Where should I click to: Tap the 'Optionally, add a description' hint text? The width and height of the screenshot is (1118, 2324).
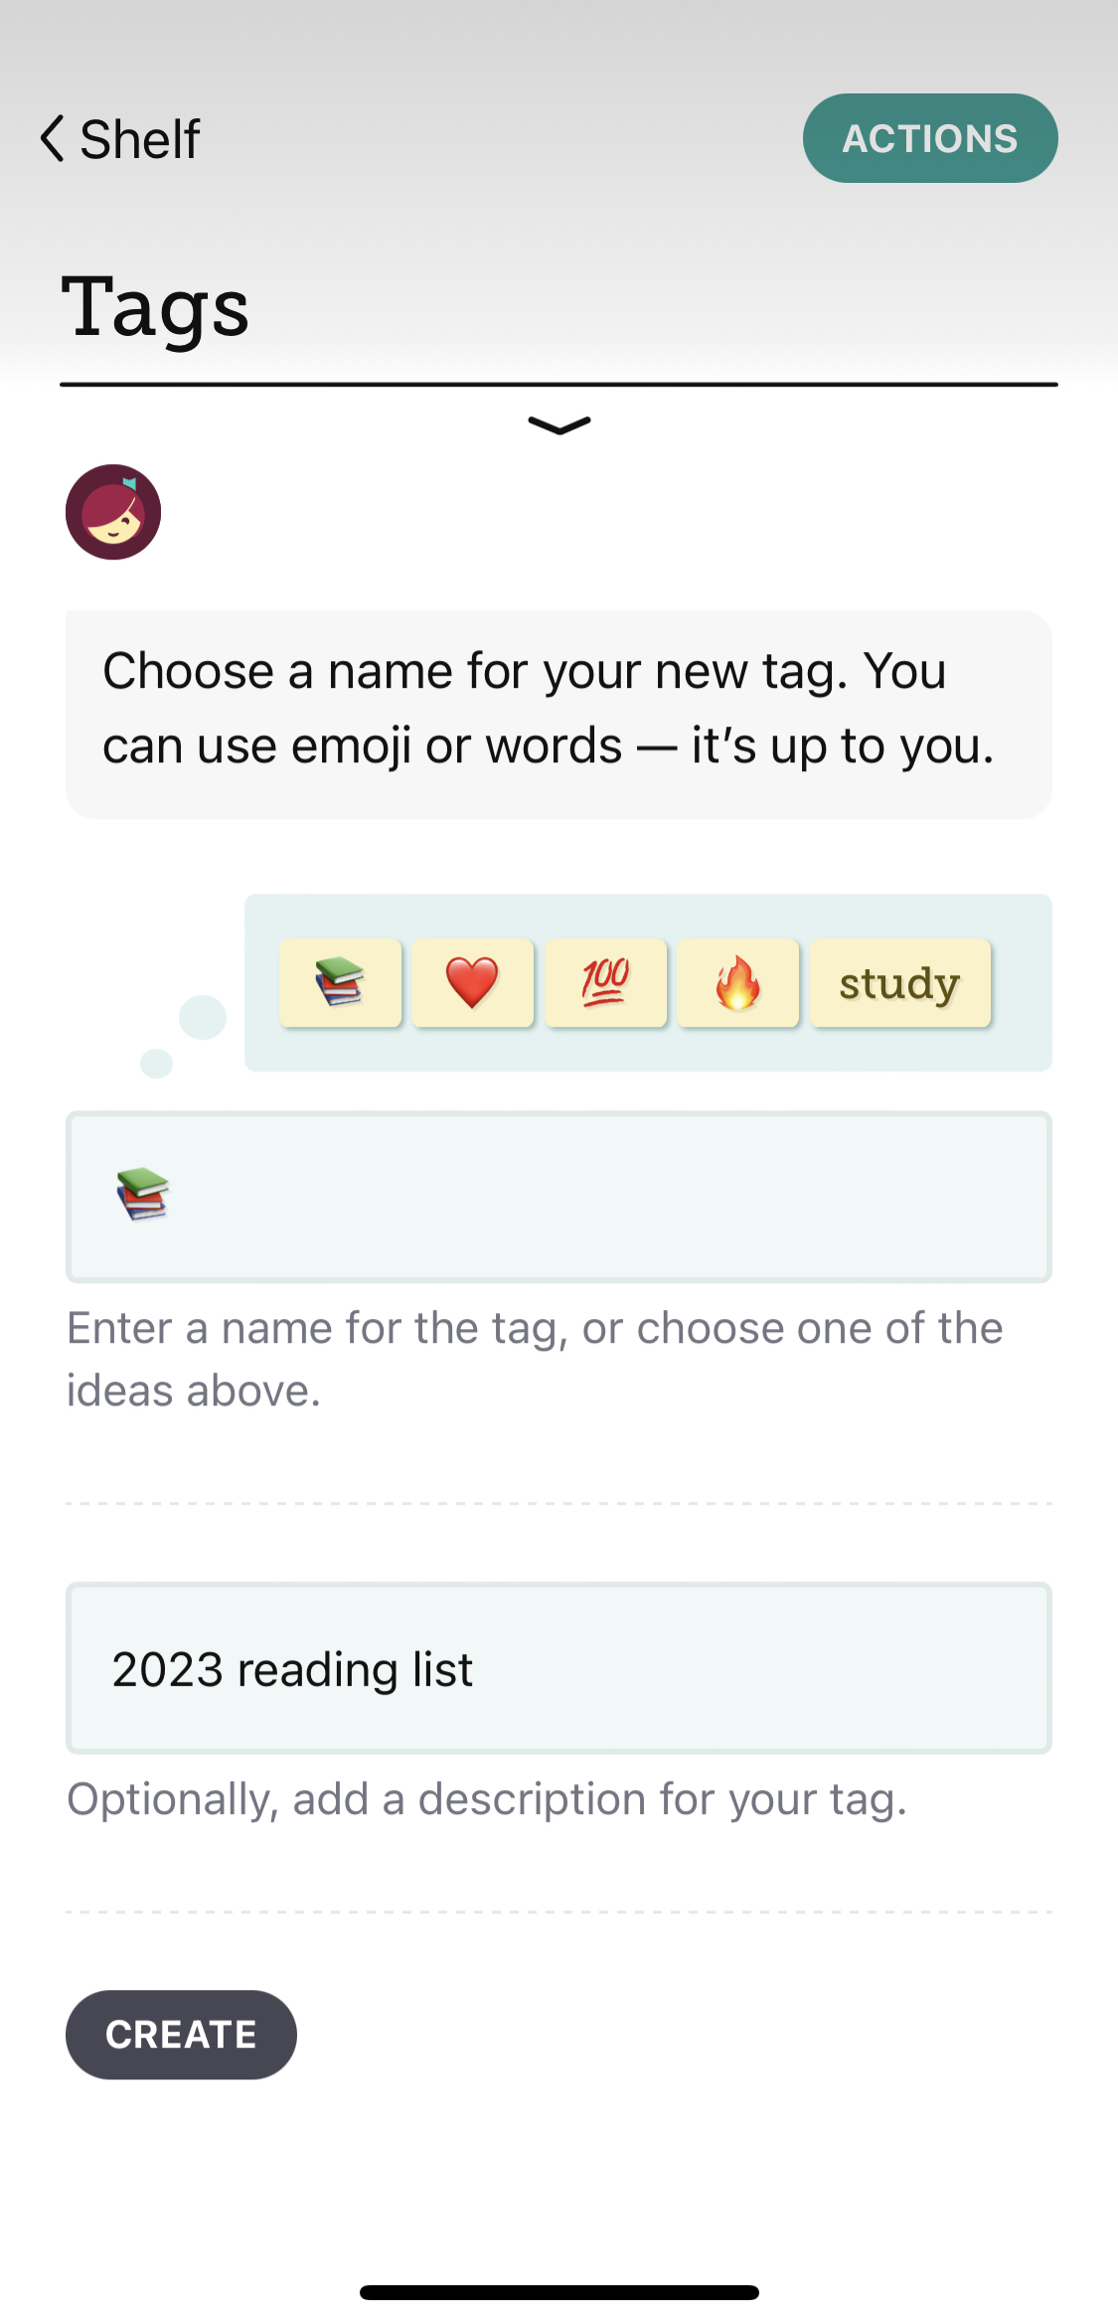pos(487,1799)
